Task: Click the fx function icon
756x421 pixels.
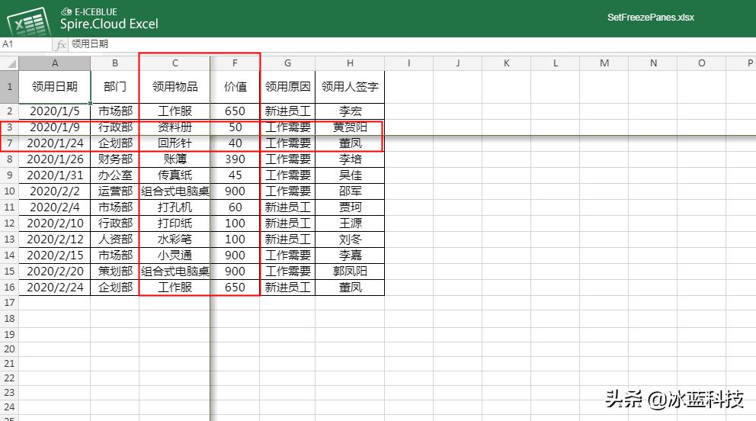Action: [61, 45]
